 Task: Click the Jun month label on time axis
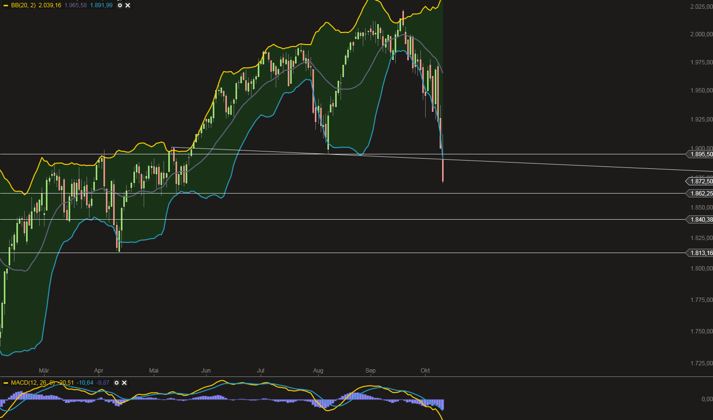206,371
